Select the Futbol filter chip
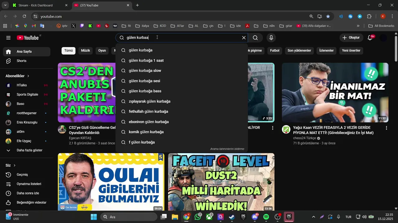This screenshot has height=223, width=398. pyautogui.click(x=275, y=50)
